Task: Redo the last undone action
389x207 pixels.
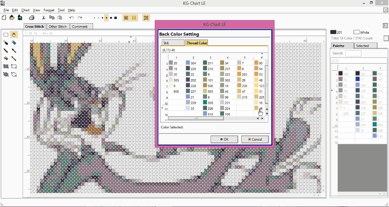Action: coord(80,17)
